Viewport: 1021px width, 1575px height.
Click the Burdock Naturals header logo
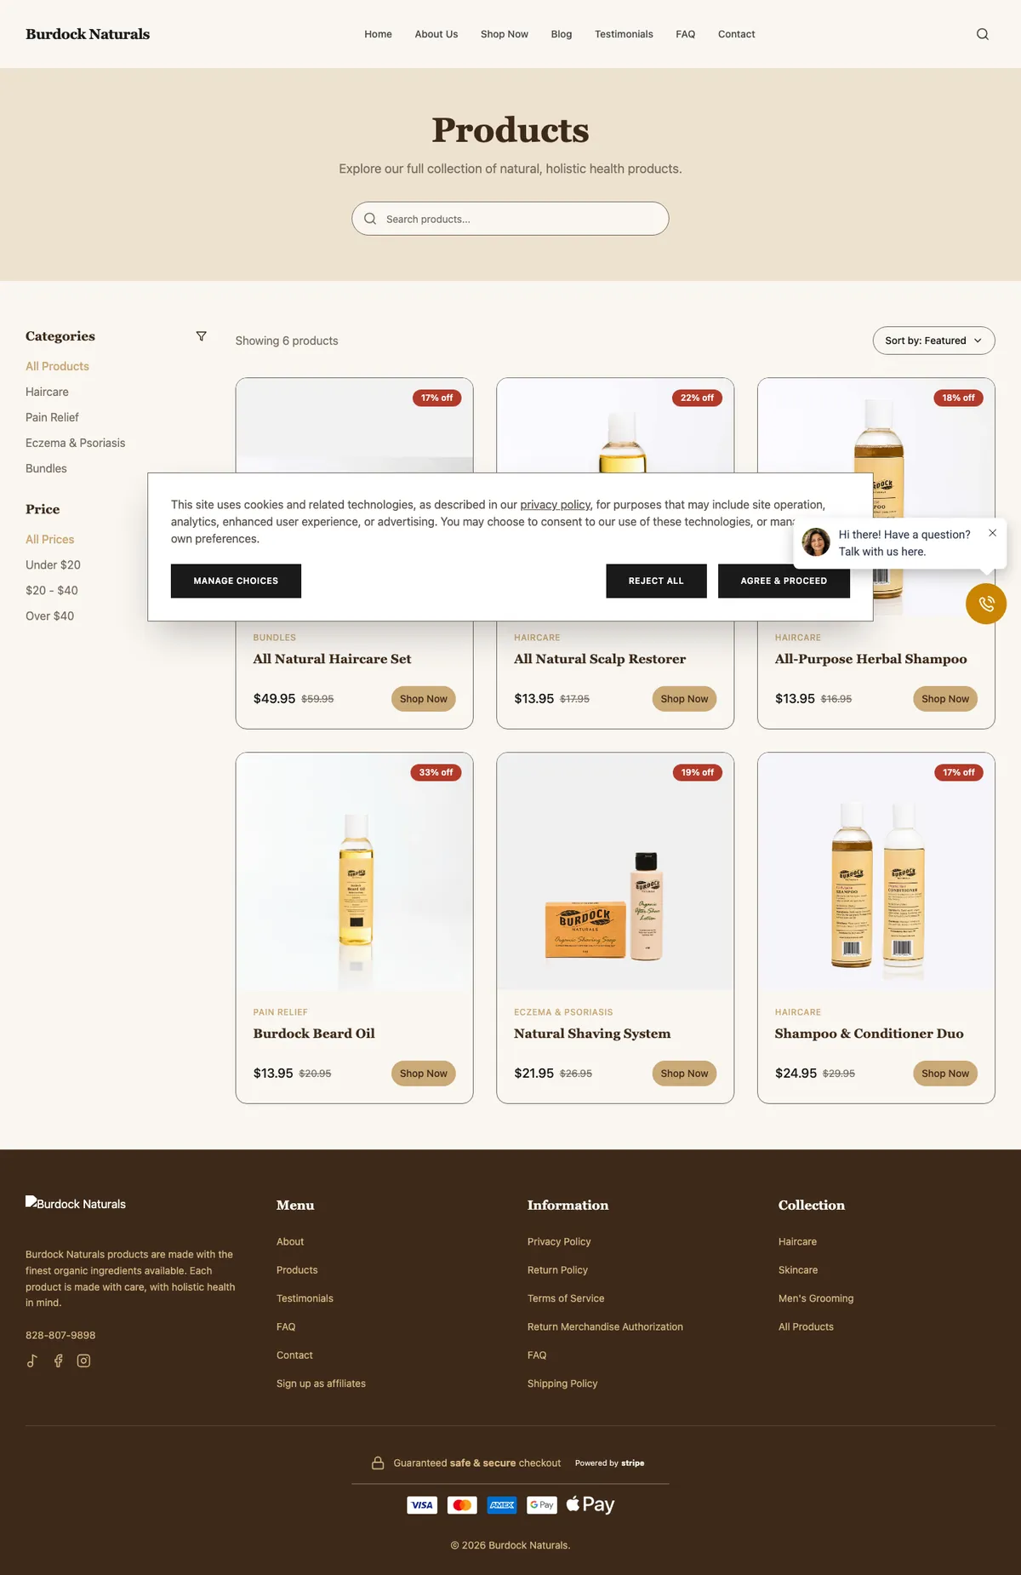click(x=88, y=34)
